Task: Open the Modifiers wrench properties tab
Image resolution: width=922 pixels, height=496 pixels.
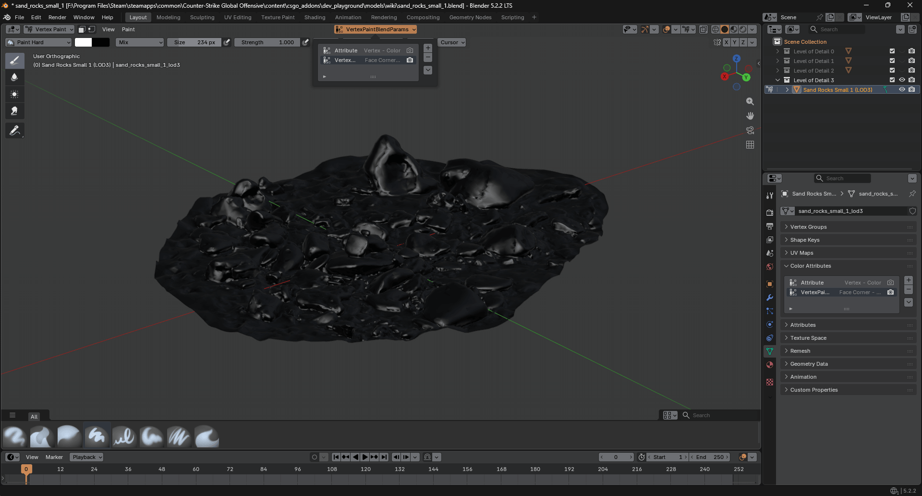Action: point(770,298)
